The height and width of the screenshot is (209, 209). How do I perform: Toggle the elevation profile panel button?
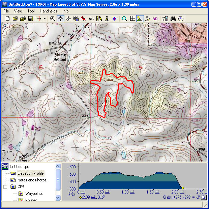[140, 19]
